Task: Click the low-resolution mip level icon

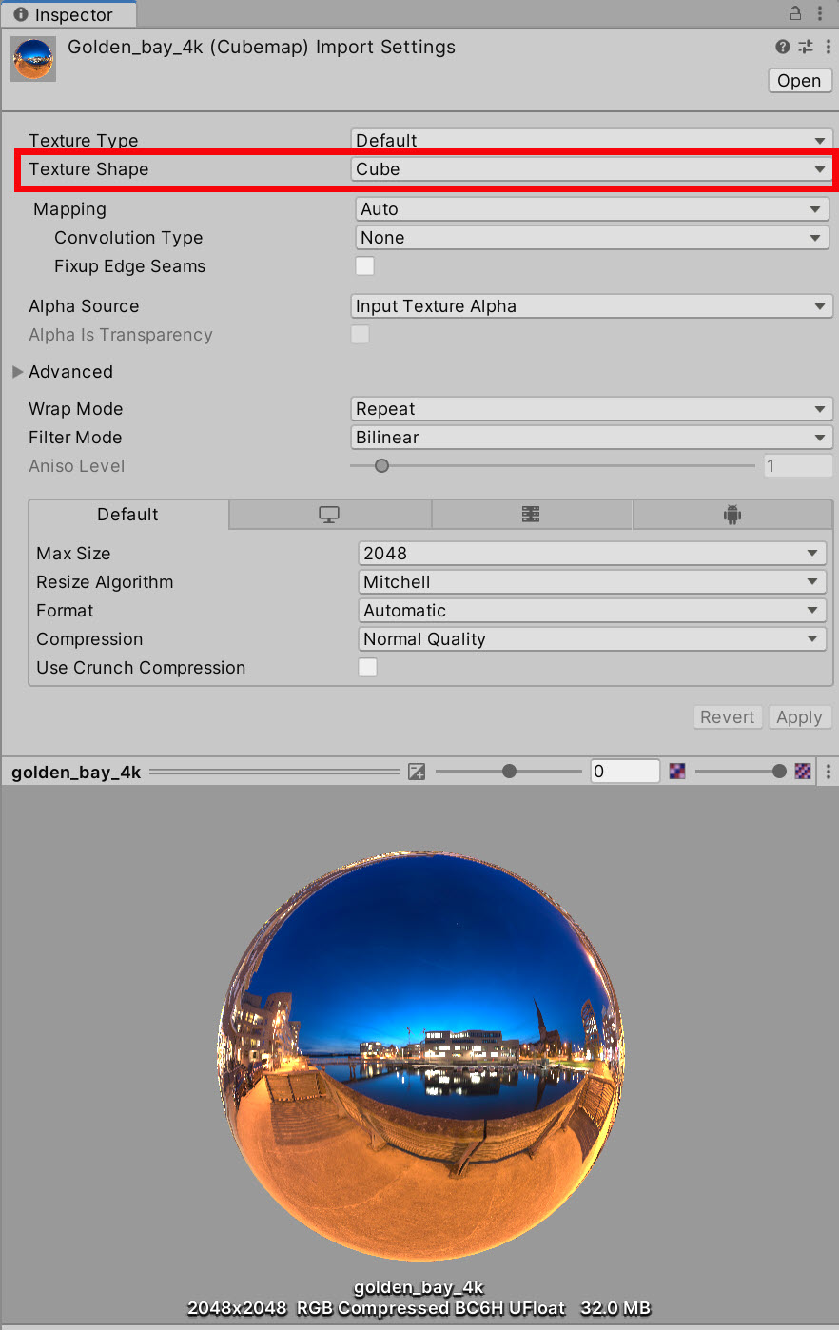Action: 677,771
